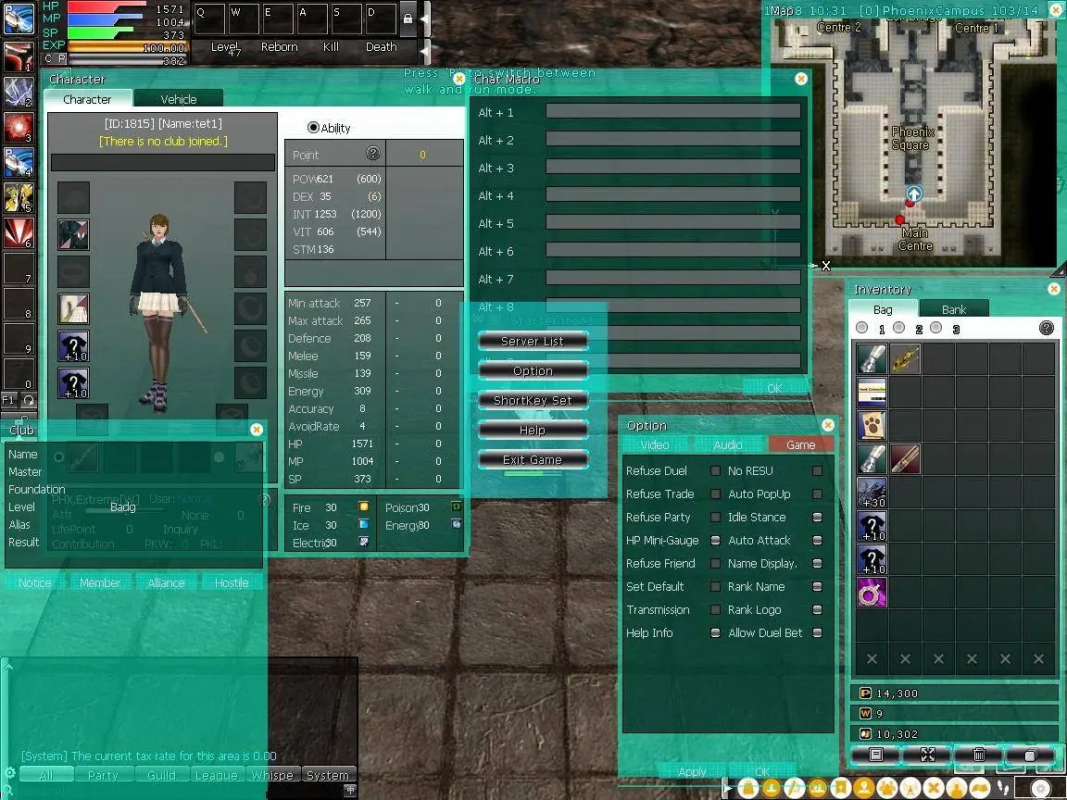1067x800 pixels.
Task: Switch to the Video tab in Option
Action: pos(655,444)
